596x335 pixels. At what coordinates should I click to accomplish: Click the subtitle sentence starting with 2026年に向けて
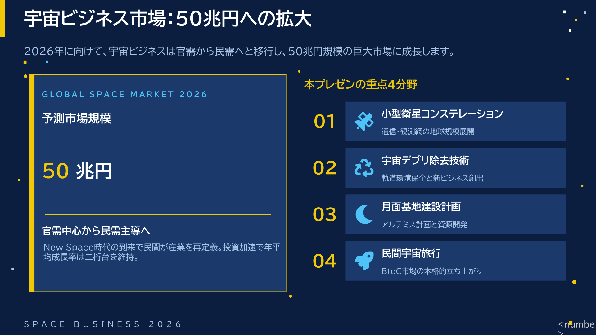239,51
